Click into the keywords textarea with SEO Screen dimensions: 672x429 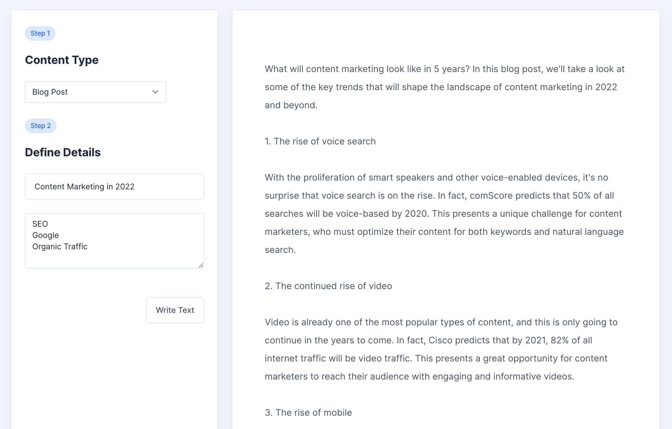(114, 241)
